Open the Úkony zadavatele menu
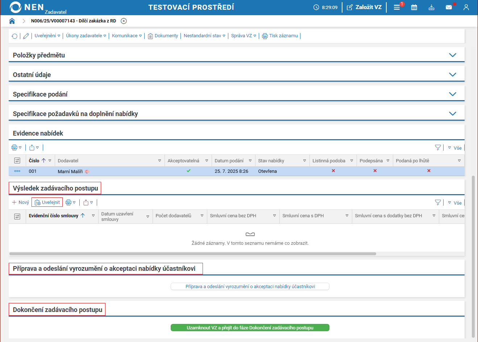 coord(86,36)
